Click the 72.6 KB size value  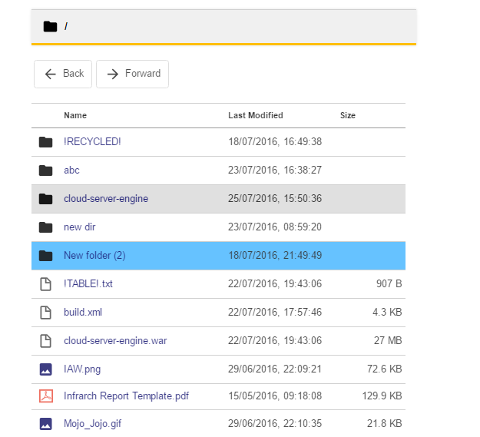click(x=385, y=369)
